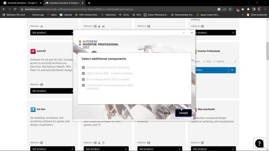Expand the blue Install button's dropdown arrow
The image size is (269, 151).
click(232, 70)
